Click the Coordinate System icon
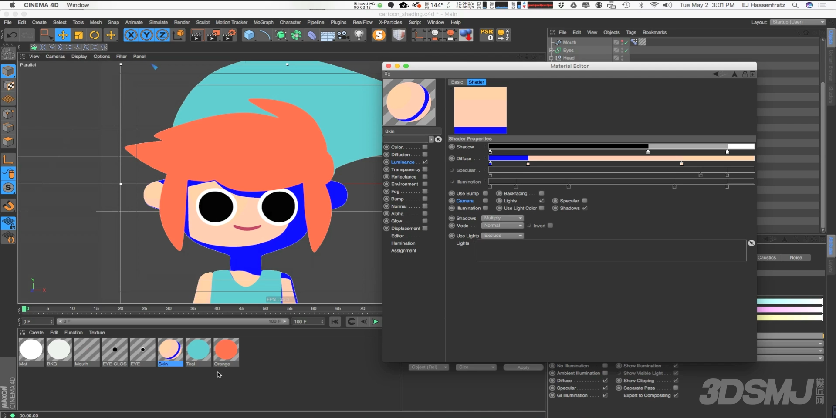 click(178, 35)
